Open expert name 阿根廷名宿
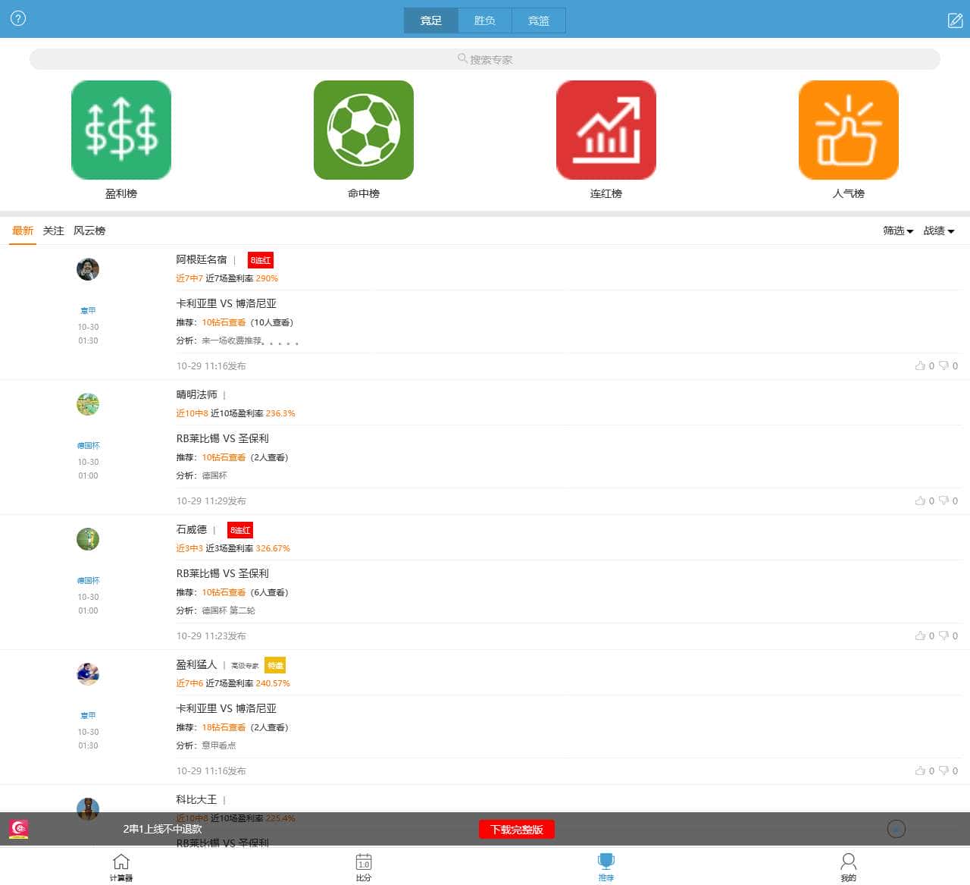 click(x=202, y=259)
